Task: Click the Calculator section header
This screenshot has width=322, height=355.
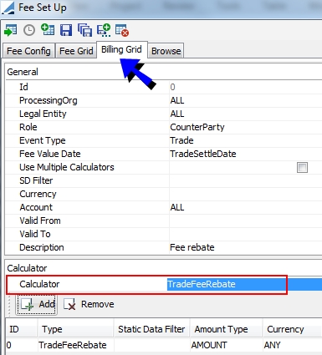Action: (27, 268)
